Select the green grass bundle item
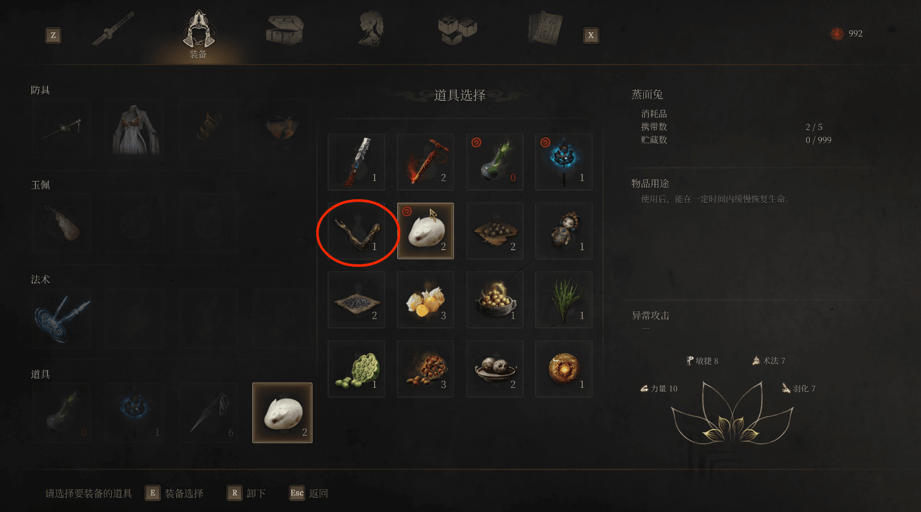 click(x=564, y=300)
